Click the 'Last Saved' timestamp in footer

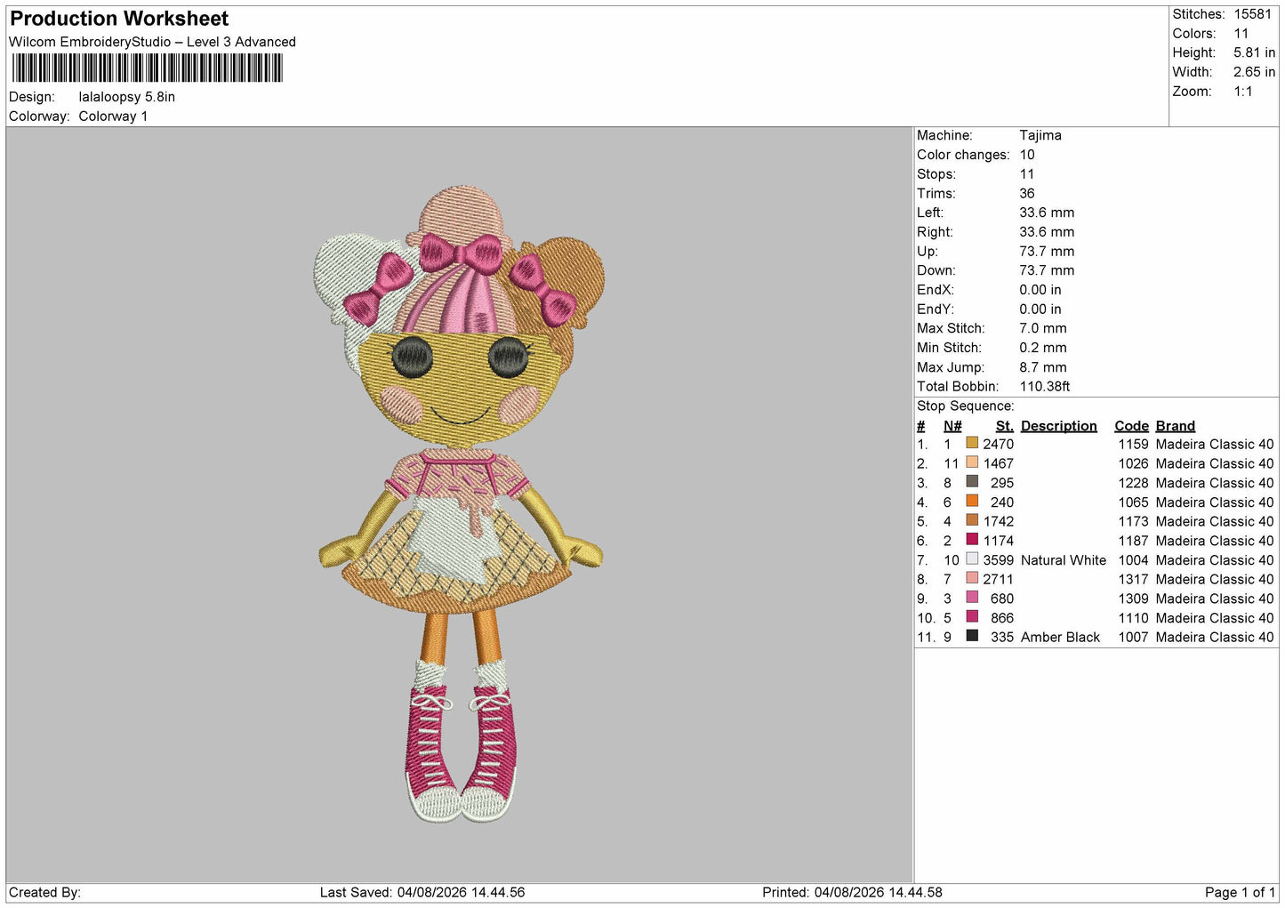(x=422, y=892)
